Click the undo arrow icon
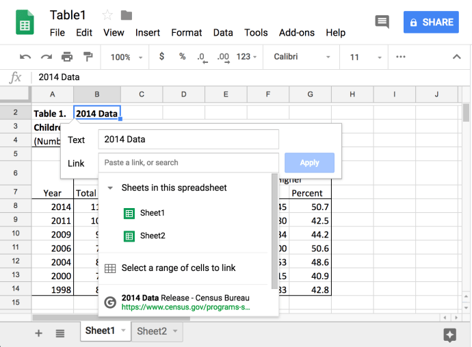 pos(25,57)
